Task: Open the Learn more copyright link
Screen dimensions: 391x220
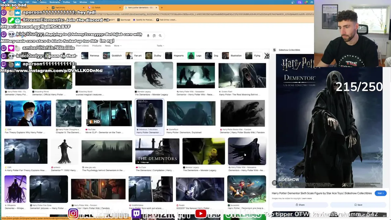Action: (x=307, y=199)
